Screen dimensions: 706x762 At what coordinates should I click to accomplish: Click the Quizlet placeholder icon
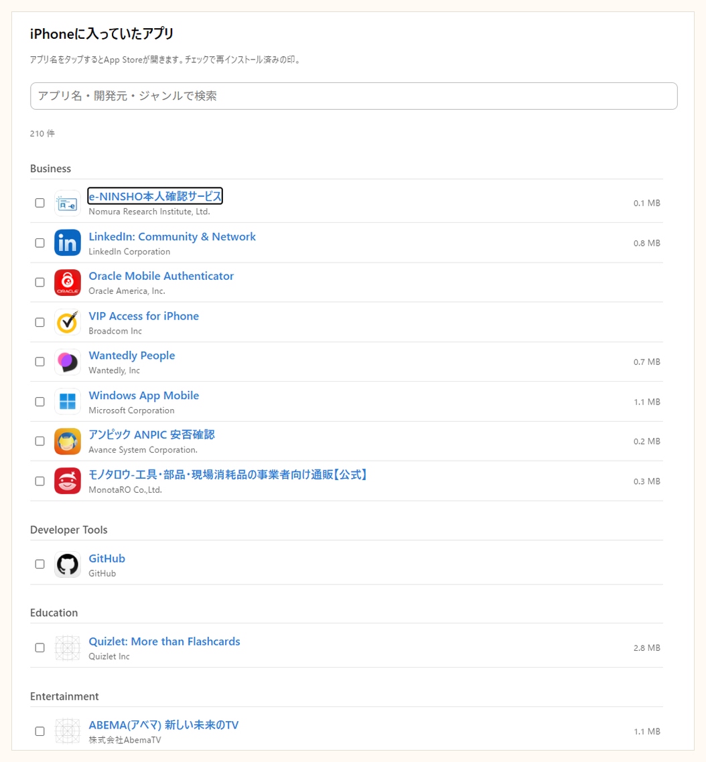tap(68, 647)
